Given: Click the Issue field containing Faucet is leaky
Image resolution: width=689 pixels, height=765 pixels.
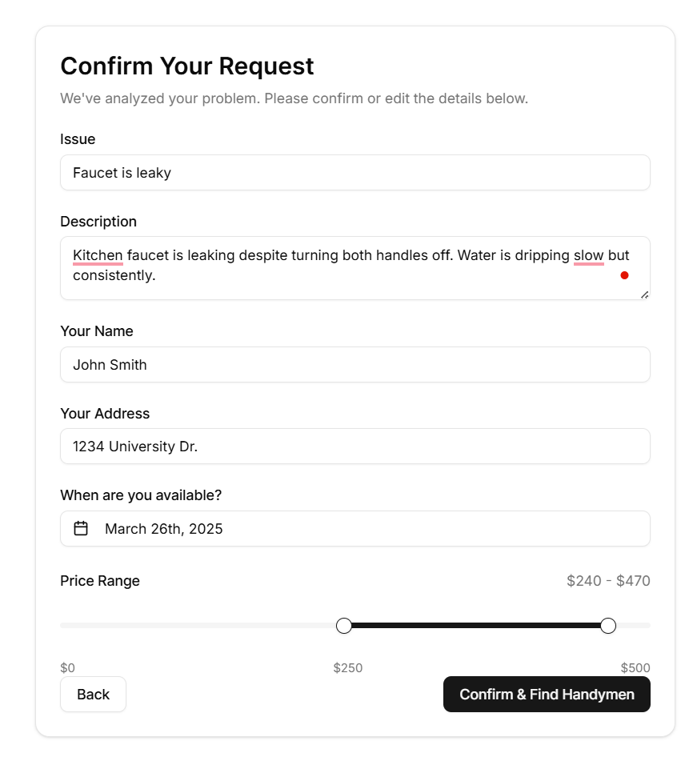Looking at the screenshot, I should tap(355, 173).
